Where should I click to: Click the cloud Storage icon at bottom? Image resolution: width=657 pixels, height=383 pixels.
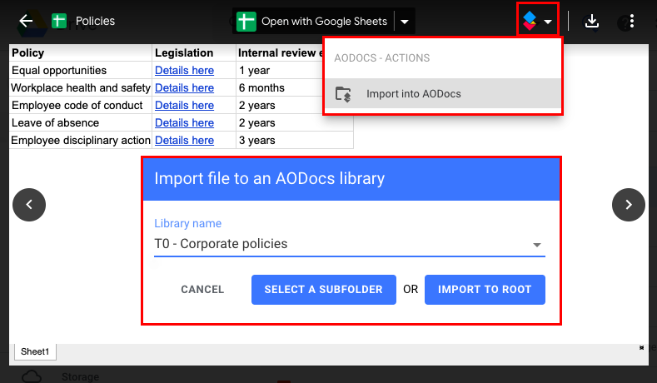(32, 376)
